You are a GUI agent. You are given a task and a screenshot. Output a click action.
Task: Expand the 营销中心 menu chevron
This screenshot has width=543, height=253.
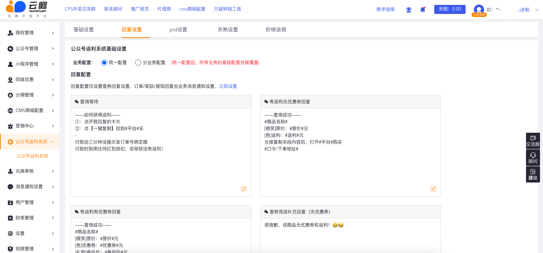click(x=53, y=126)
